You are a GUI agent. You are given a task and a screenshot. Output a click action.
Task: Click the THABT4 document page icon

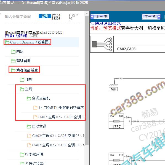(35, 108)
